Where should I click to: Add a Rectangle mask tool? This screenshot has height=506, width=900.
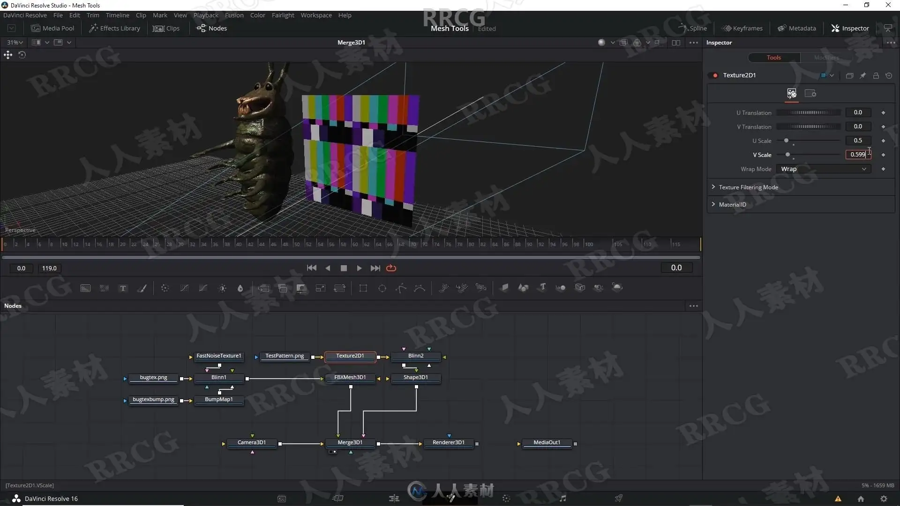click(363, 288)
